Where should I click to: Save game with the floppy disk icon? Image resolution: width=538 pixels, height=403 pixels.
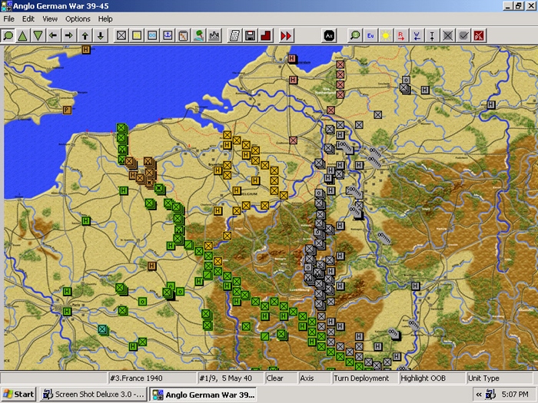(250, 35)
